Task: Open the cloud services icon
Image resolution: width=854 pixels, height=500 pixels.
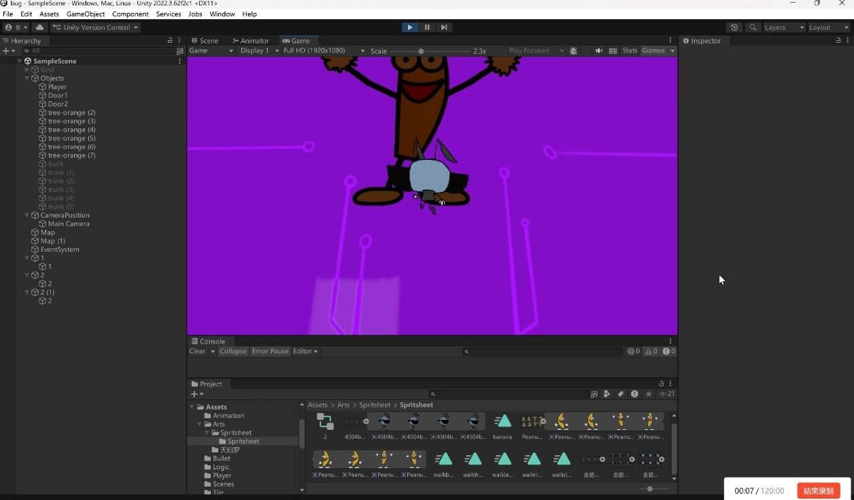Action: click(39, 27)
